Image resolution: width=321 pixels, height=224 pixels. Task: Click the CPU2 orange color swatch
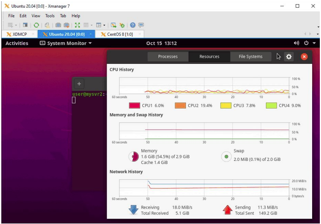pos(181,105)
